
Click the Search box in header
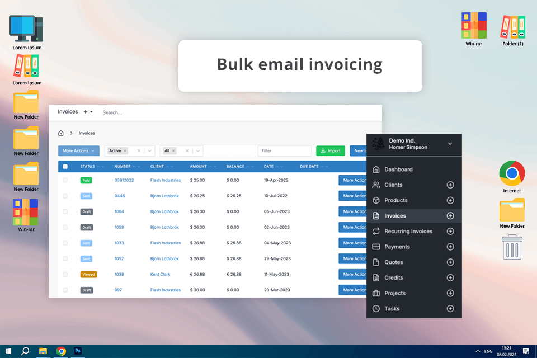[x=112, y=112]
